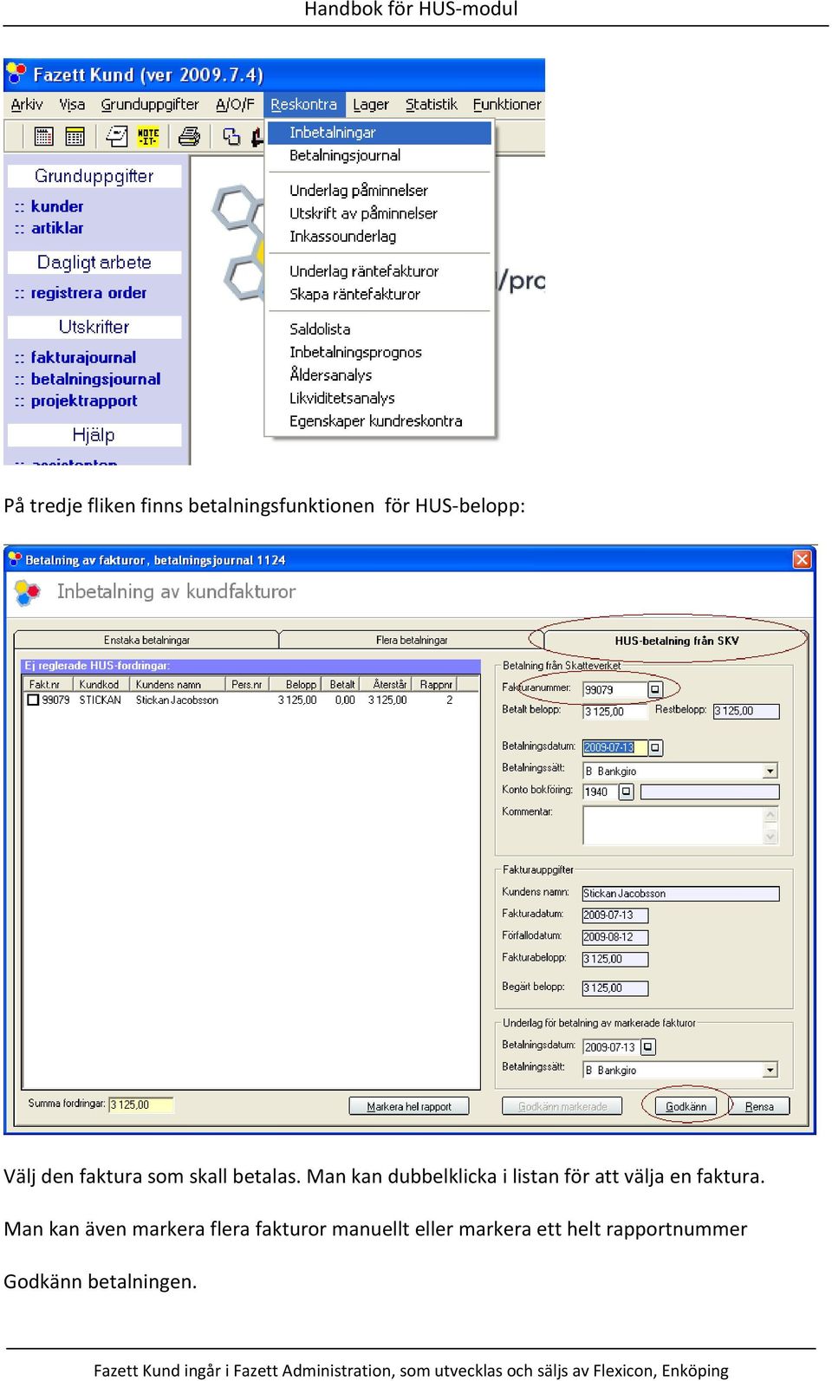Expand Betalningssätt dropdown in Underlag för betalning section
This screenshot has height=1381, width=832.
pyautogui.click(x=770, y=1070)
